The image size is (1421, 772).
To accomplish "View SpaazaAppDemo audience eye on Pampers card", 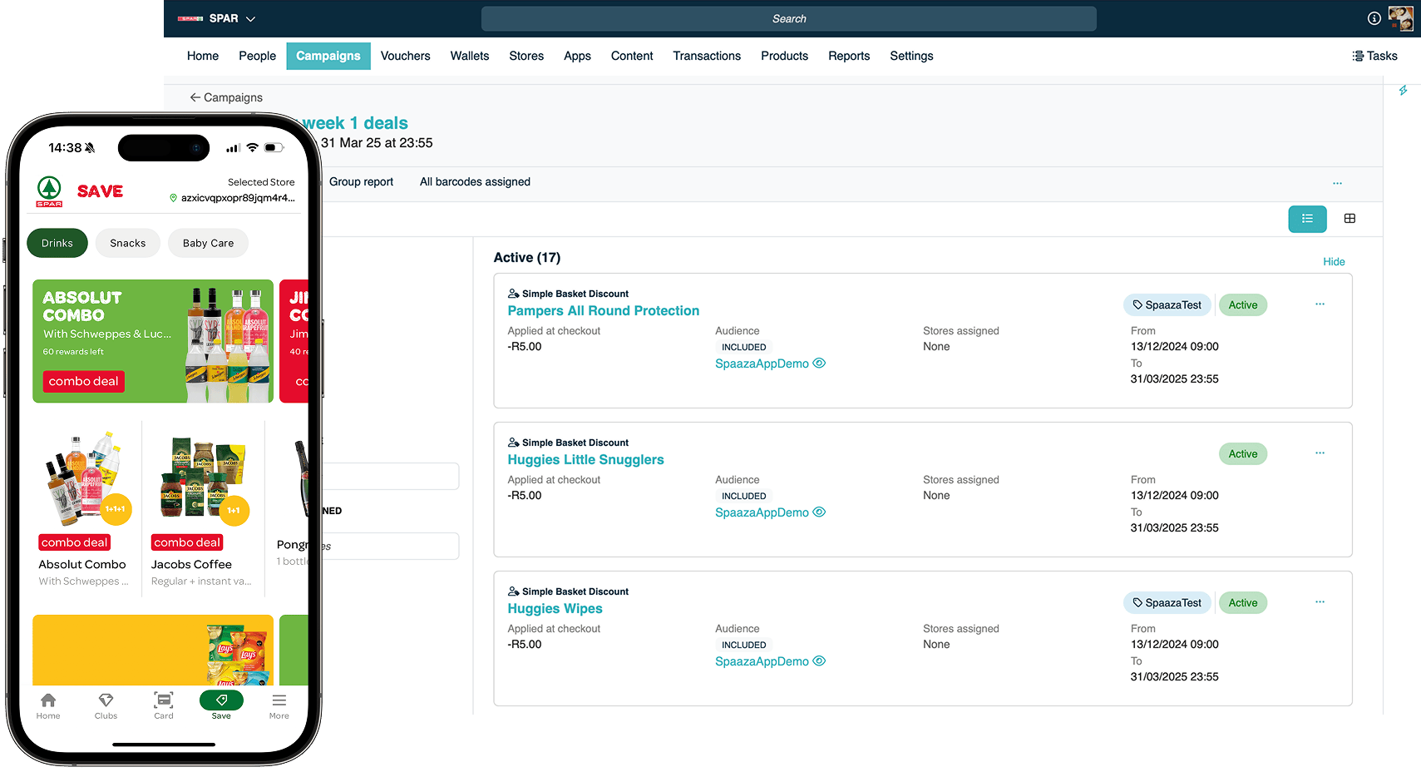I will pos(819,364).
